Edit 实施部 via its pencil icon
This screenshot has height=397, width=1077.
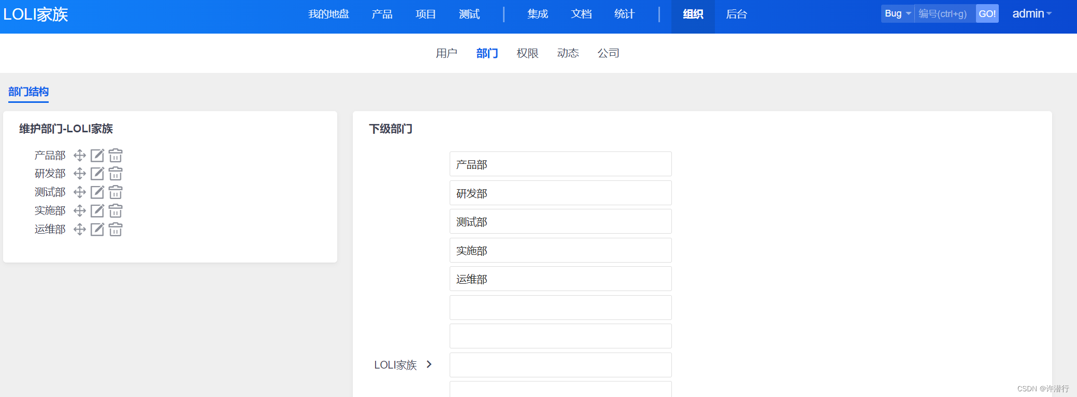pyautogui.click(x=97, y=210)
